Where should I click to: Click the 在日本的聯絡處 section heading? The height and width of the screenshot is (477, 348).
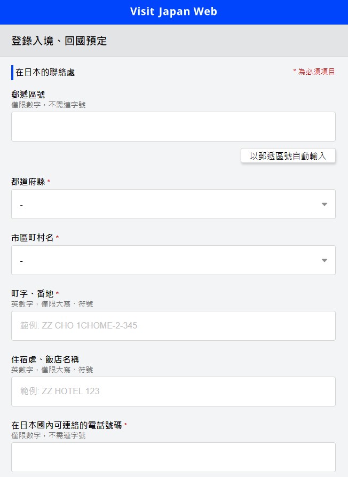[x=45, y=72]
